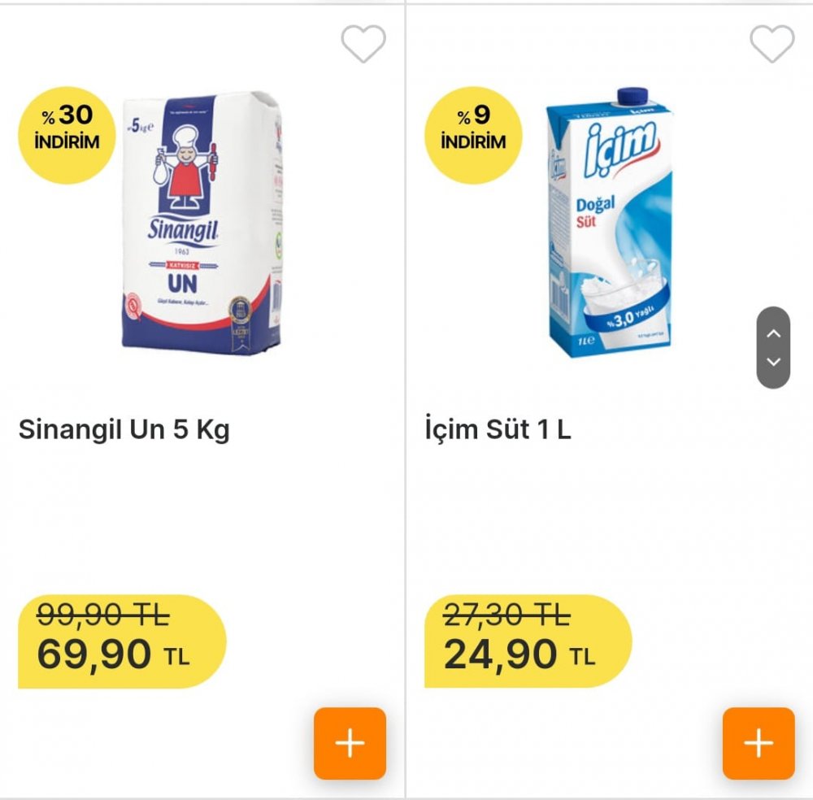Tap the Sinangil chef logo on bag
This screenshot has height=800, width=813.
coord(184,167)
